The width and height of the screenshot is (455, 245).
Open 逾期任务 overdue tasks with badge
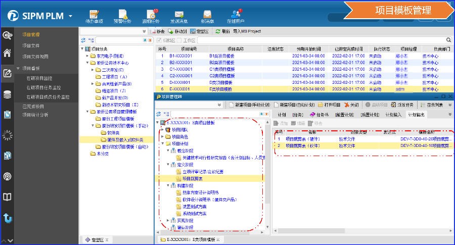151,16
